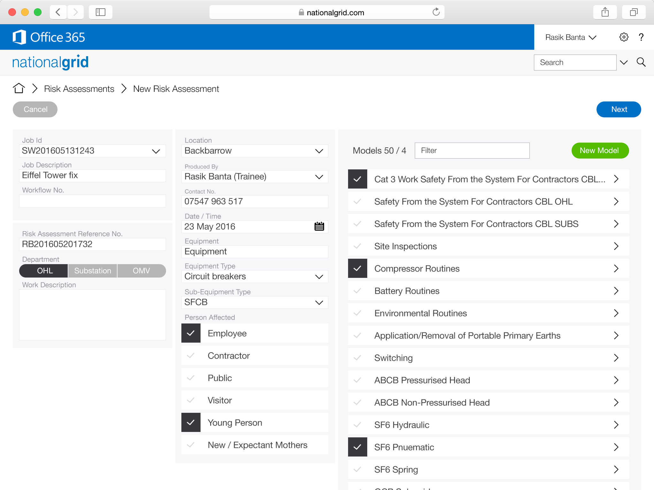The height and width of the screenshot is (490, 654).
Task: Select the Substation department tab
Action: click(93, 271)
